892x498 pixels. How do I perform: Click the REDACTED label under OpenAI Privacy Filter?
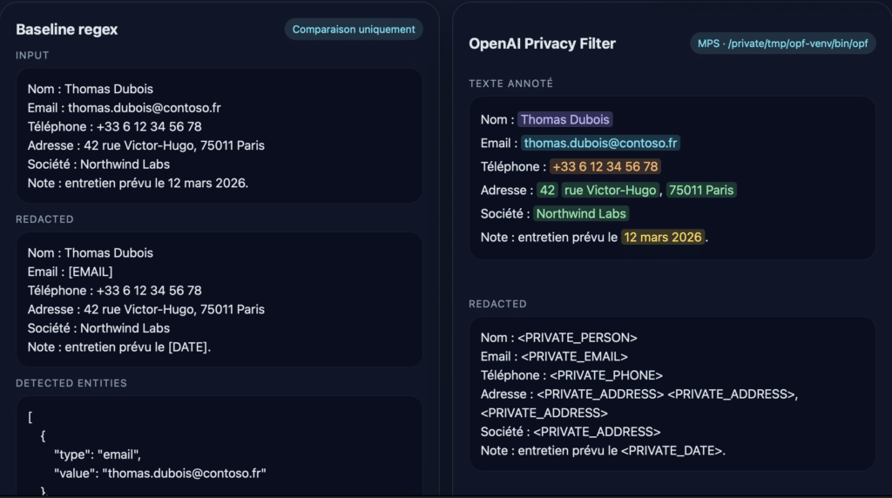pos(497,304)
